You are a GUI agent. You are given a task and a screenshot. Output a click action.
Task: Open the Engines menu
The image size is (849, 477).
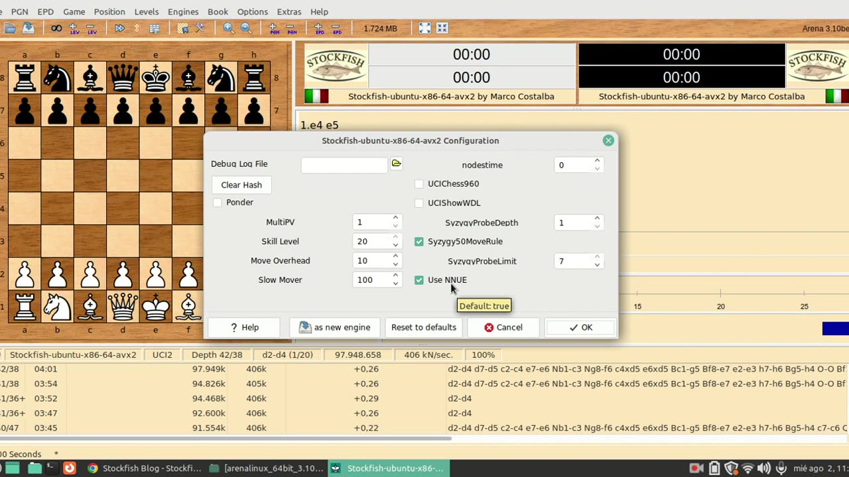[x=183, y=12]
